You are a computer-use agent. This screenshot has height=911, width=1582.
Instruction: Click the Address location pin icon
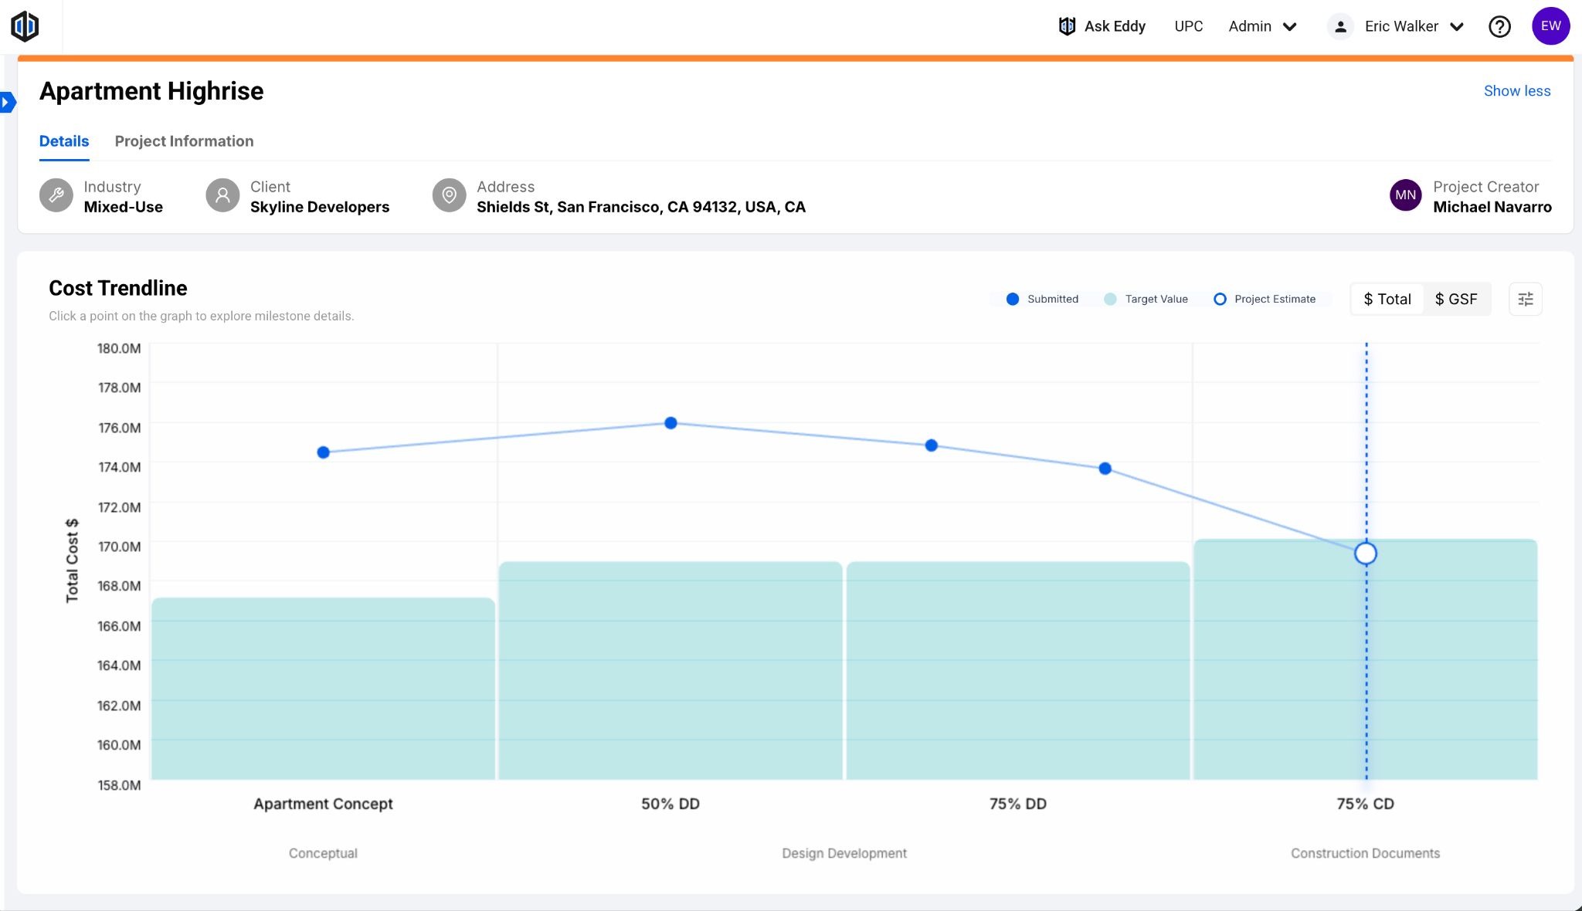(449, 195)
